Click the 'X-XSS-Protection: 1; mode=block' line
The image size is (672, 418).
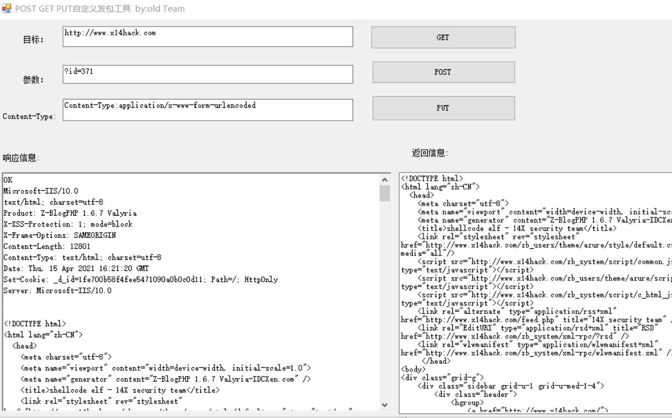click(68, 224)
